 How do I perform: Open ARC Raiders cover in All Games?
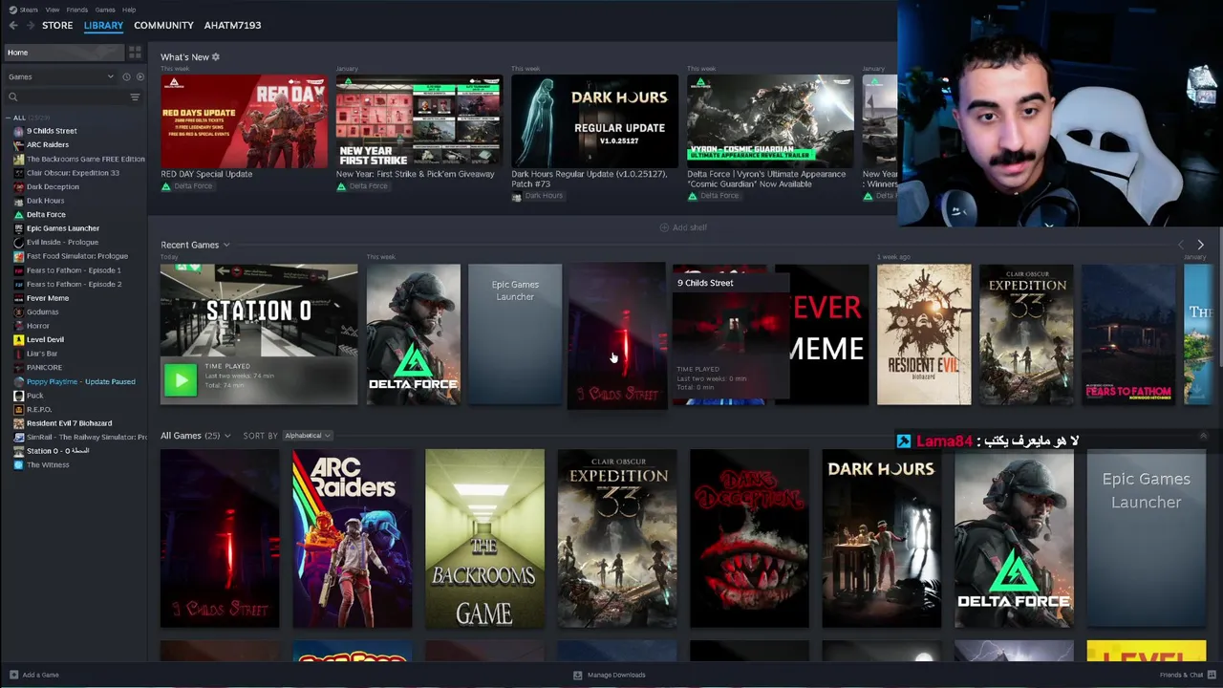tap(353, 539)
